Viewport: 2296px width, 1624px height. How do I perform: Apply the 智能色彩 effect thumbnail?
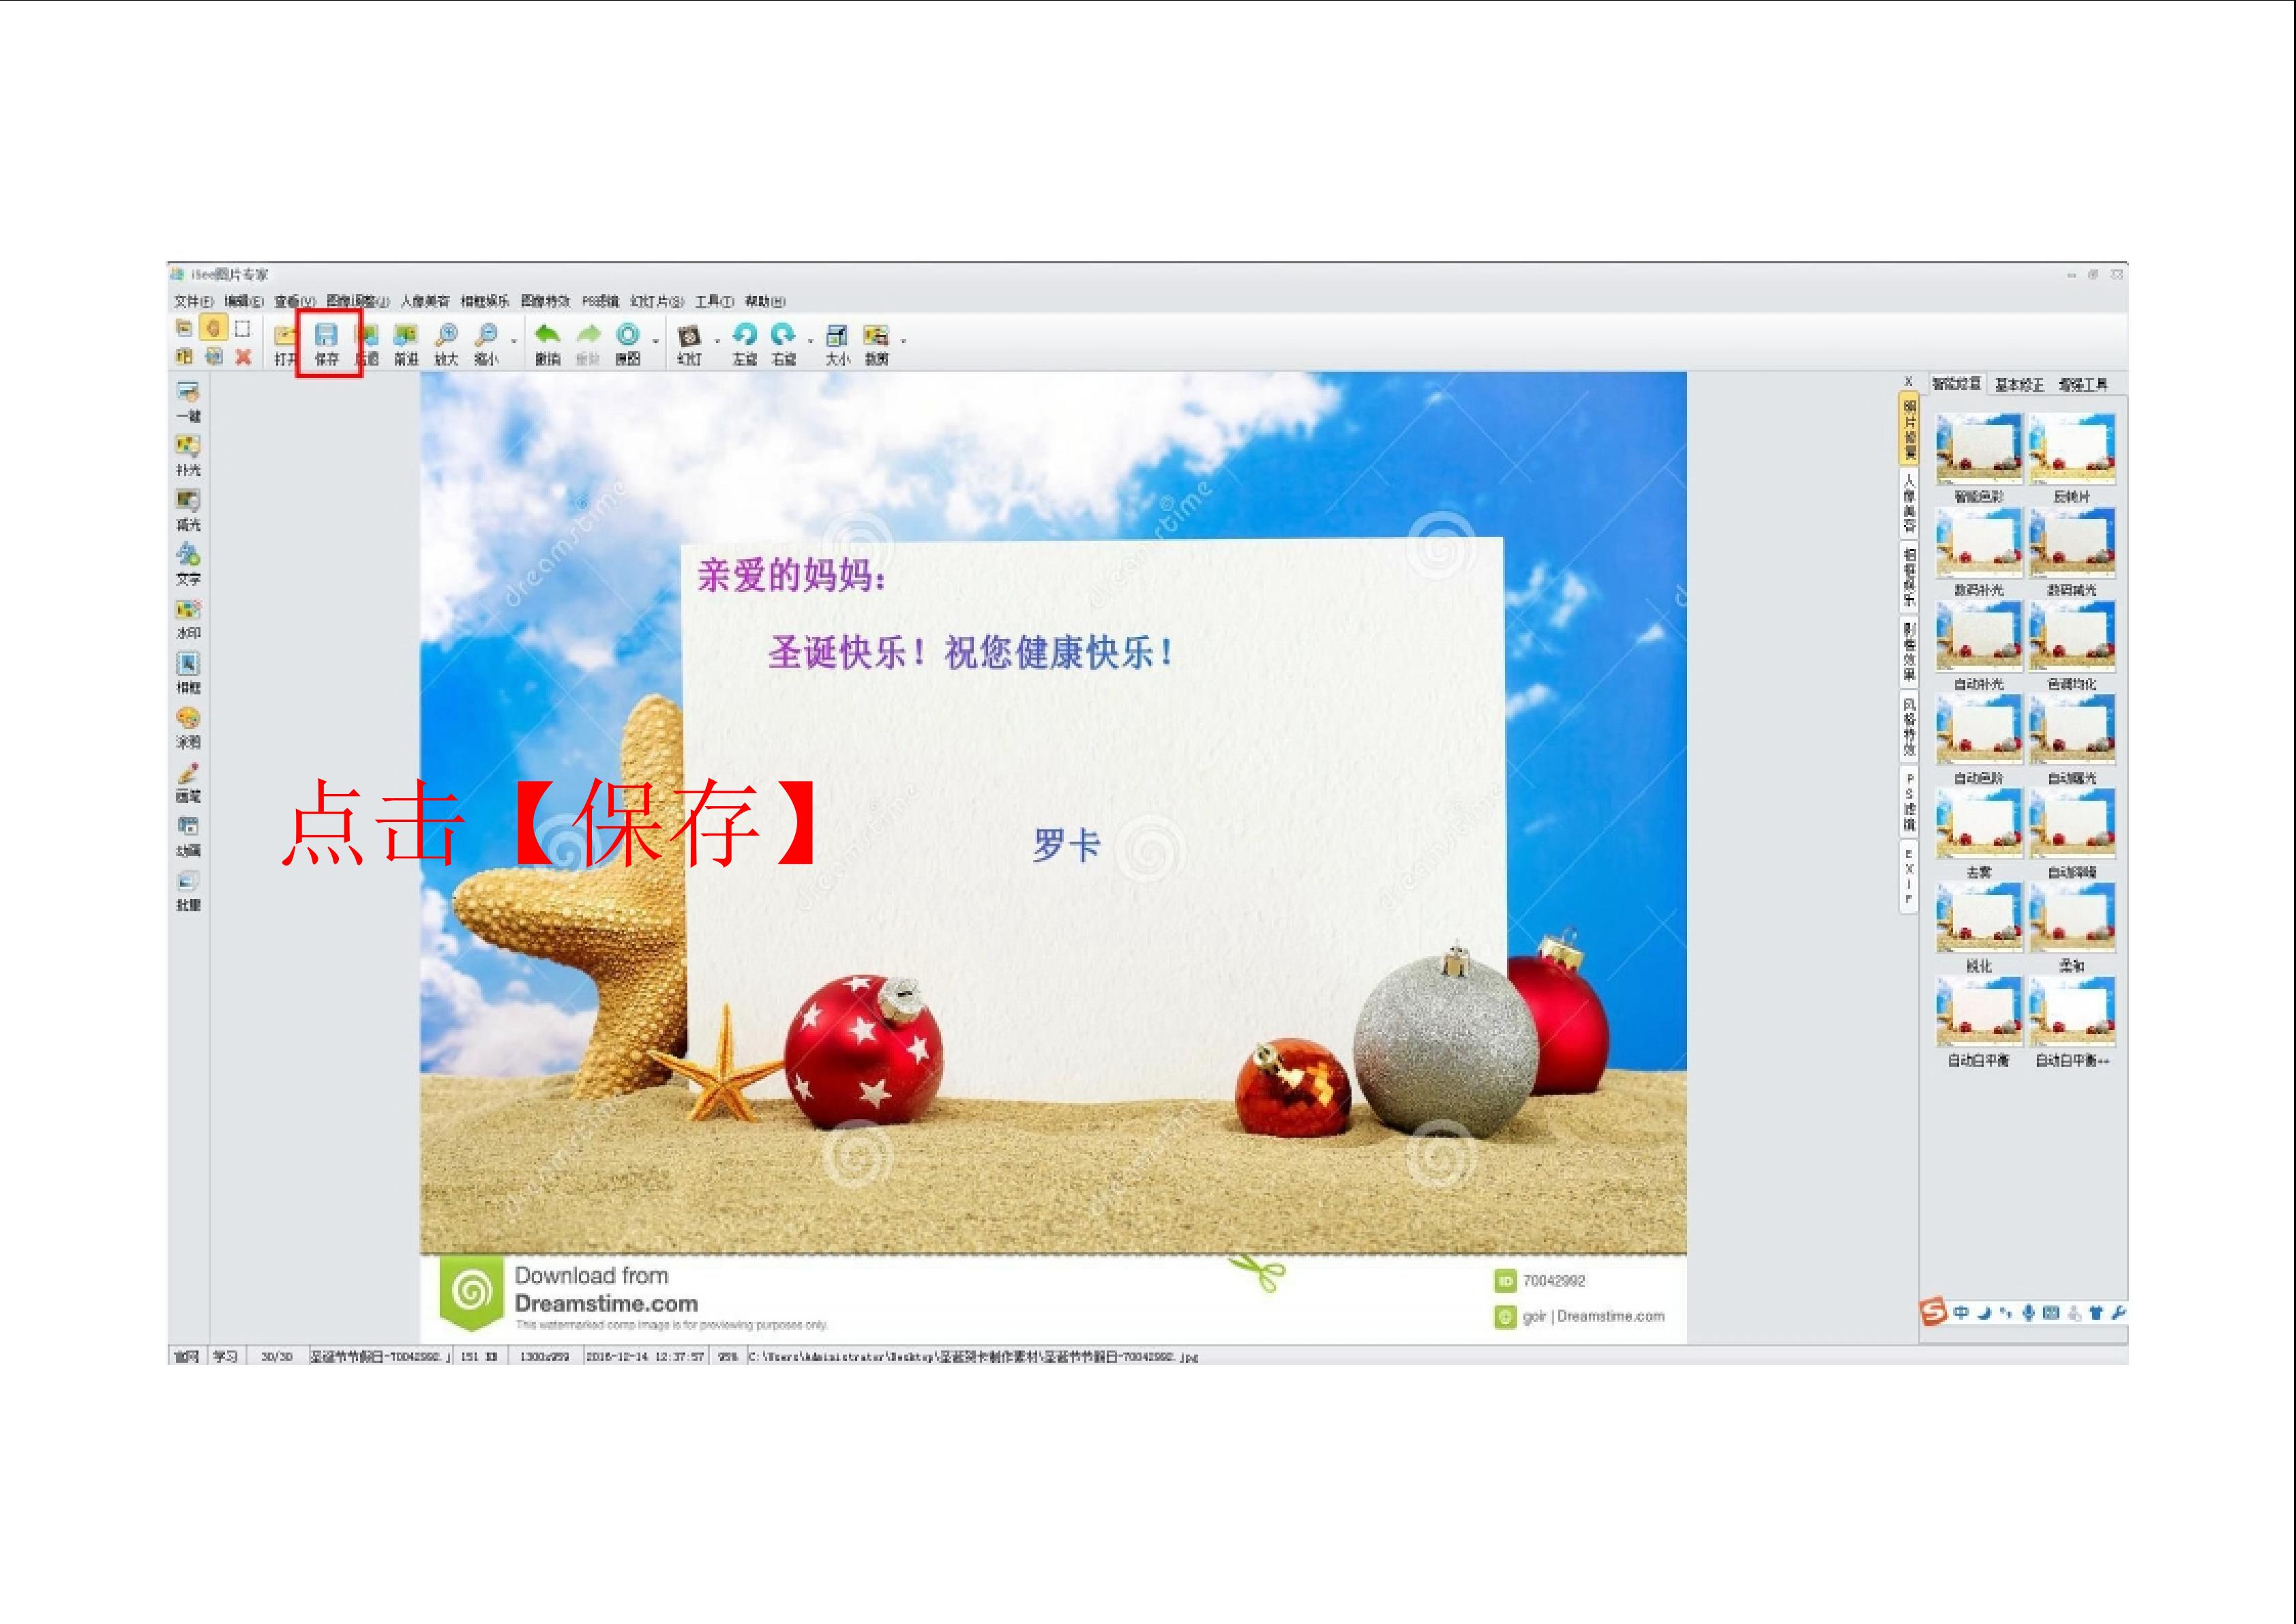coord(1978,449)
